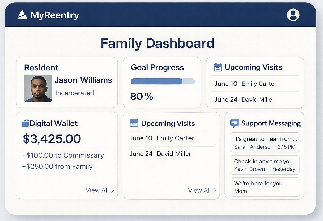Image resolution: width=323 pixels, height=221 pixels.
Task: Click the Support Messaging chat bubble icon
Action: coord(234,123)
